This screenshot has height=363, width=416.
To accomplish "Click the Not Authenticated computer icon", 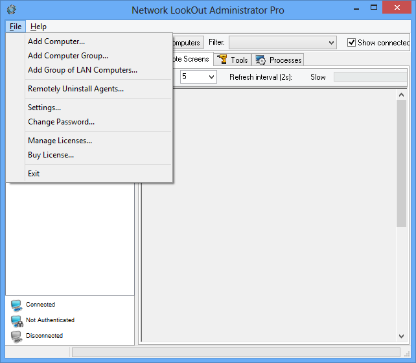I will pos(17,321).
